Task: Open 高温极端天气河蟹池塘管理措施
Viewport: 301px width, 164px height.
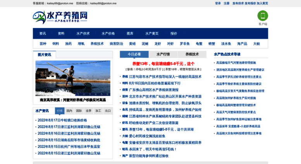Action: [236, 62]
